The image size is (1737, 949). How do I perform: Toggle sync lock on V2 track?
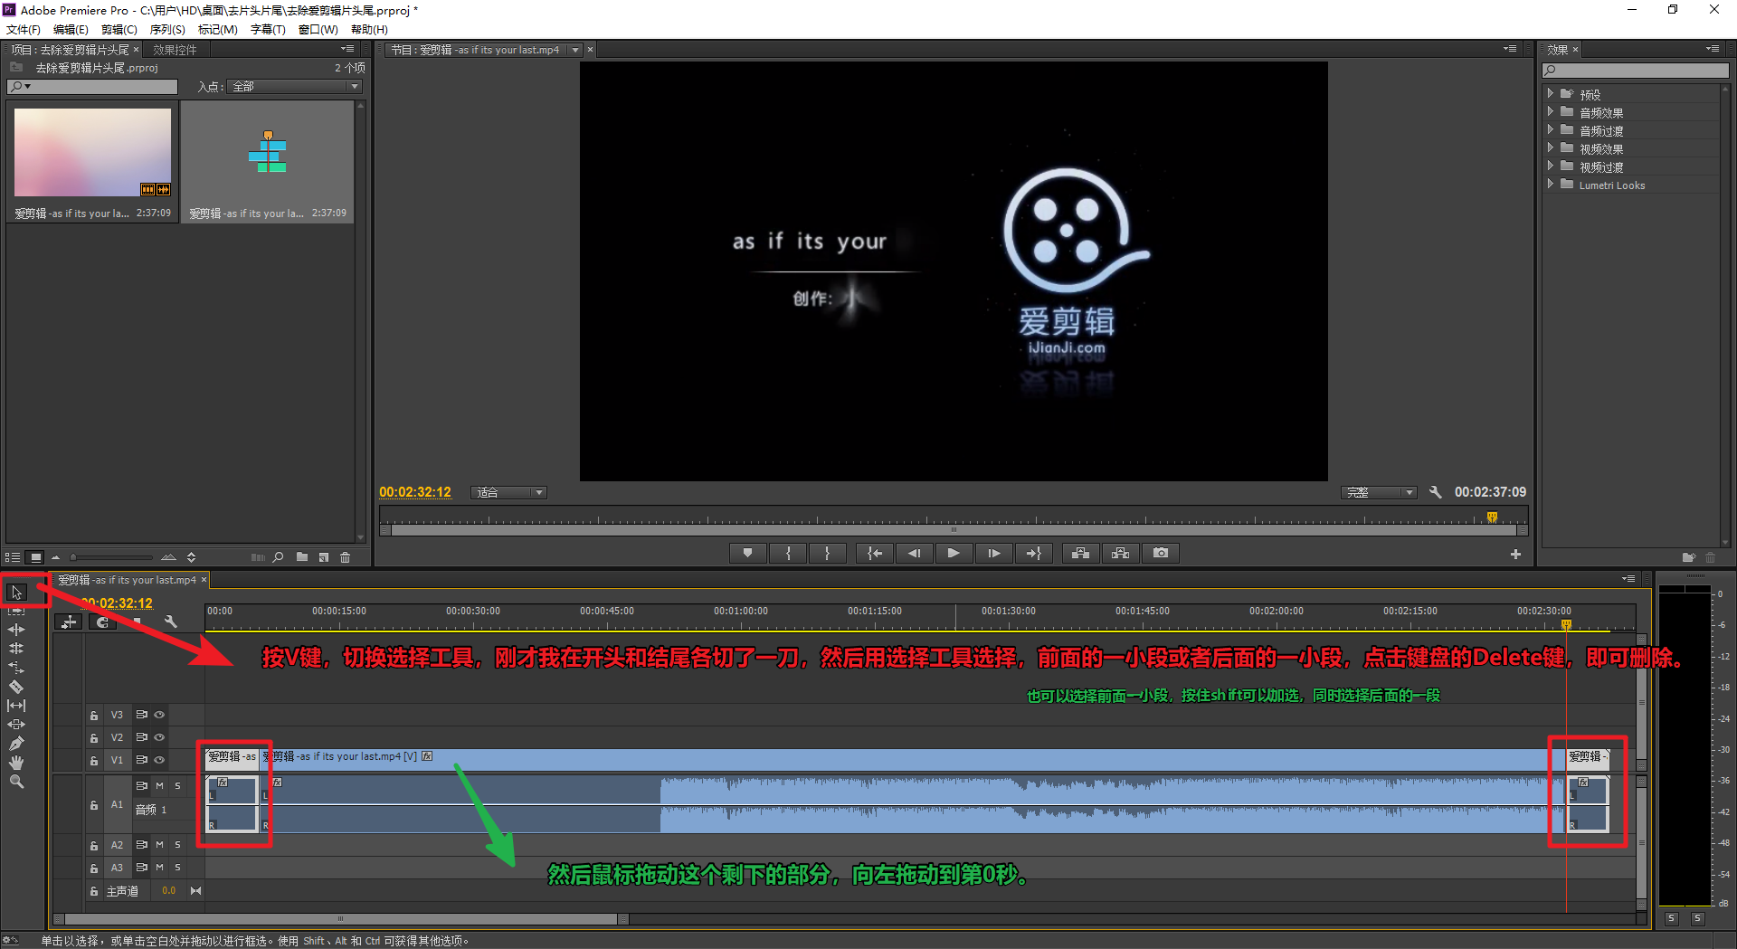tap(141, 737)
